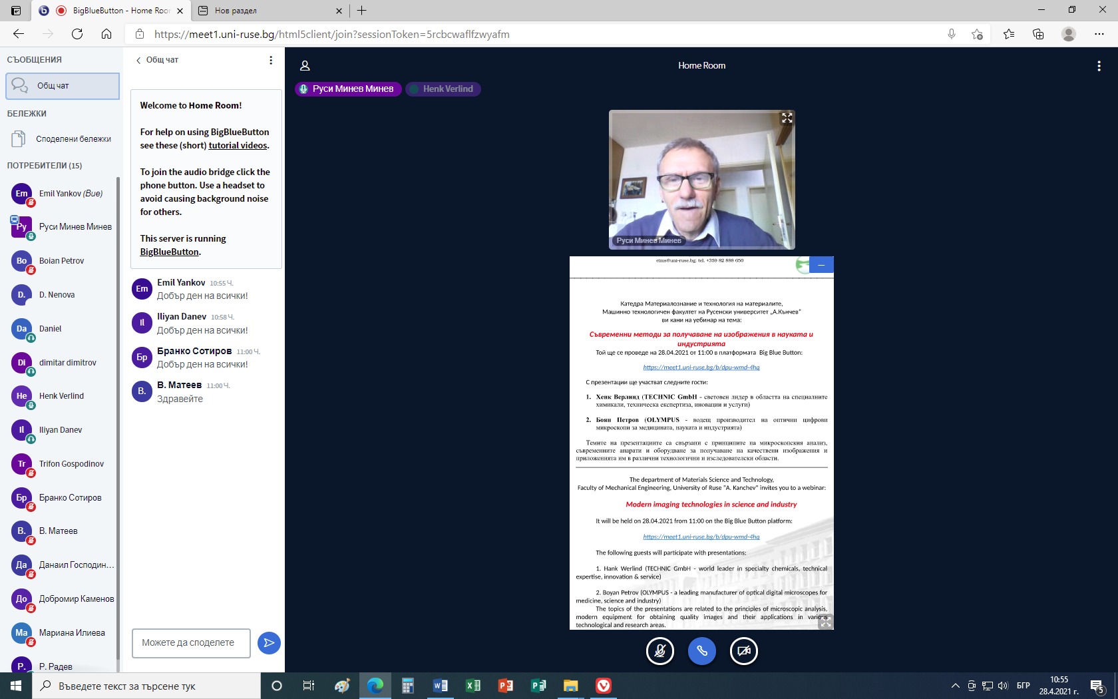Screen dimensions: 1118x699
Task: Open the Excel icon in the taskbar
Action: [x=472, y=686]
